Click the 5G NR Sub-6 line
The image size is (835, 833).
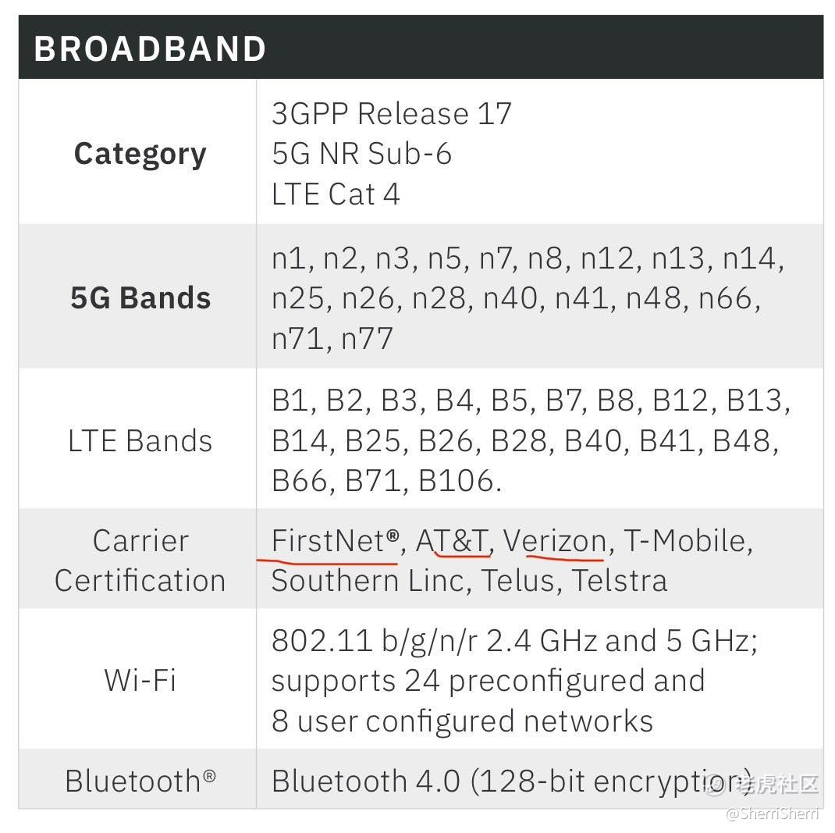(x=361, y=154)
